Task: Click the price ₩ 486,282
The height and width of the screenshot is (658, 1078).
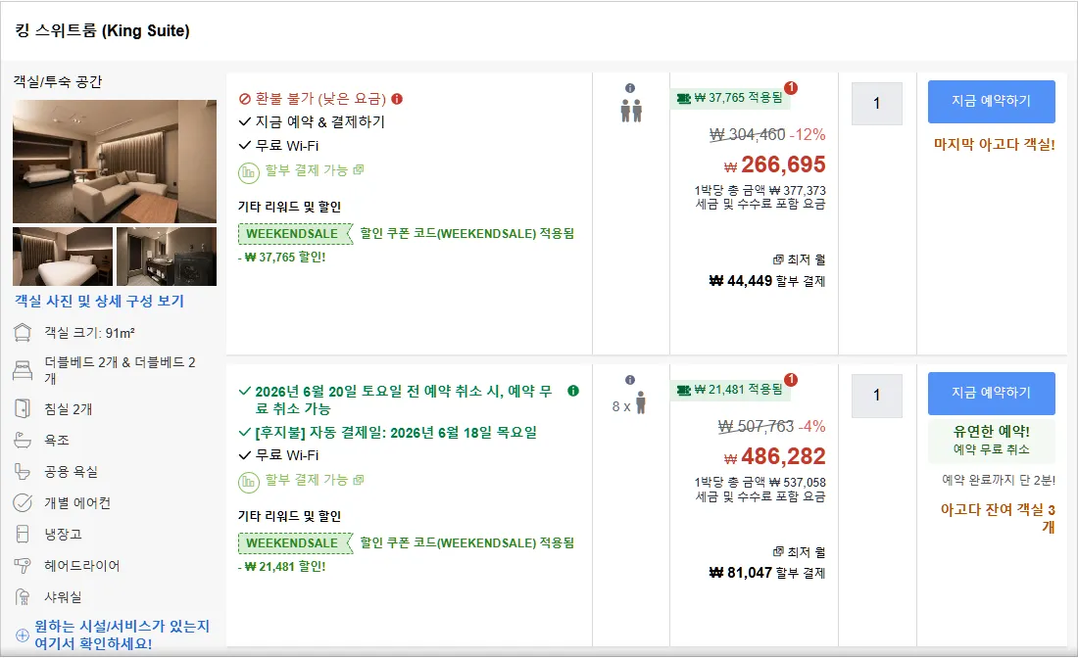Action: (x=775, y=456)
